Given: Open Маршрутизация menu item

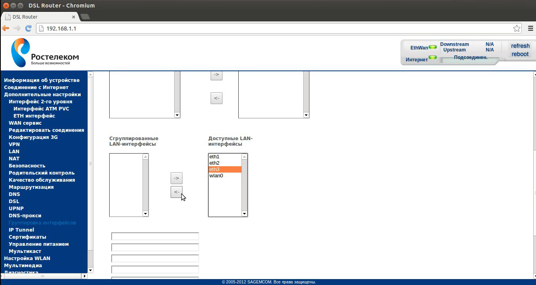Looking at the screenshot, I should point(31,187).
